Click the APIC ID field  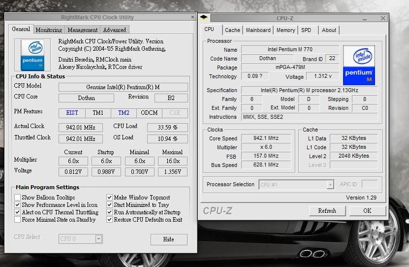click(370, 184)
